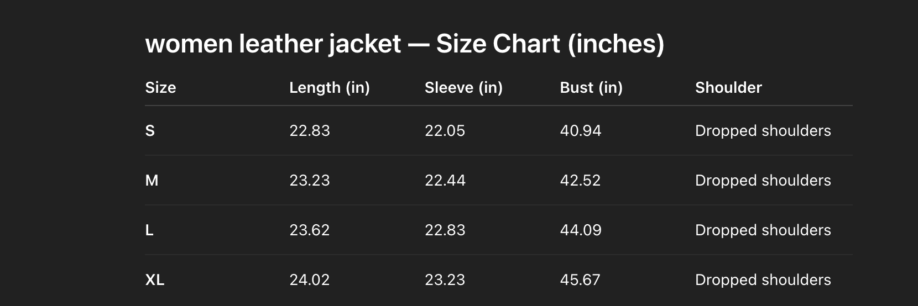Click the Length (in) column header
Image resolution: width=918 pixels, height=306 pixels.
[329, 87]
